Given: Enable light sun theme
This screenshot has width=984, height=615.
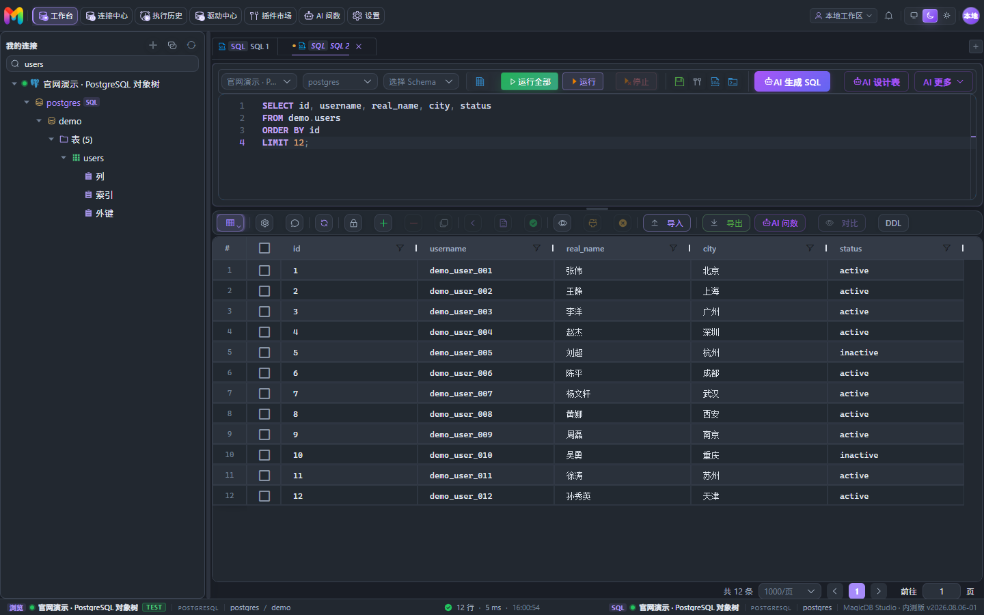Looking at the screenshot, I should 946,16.
